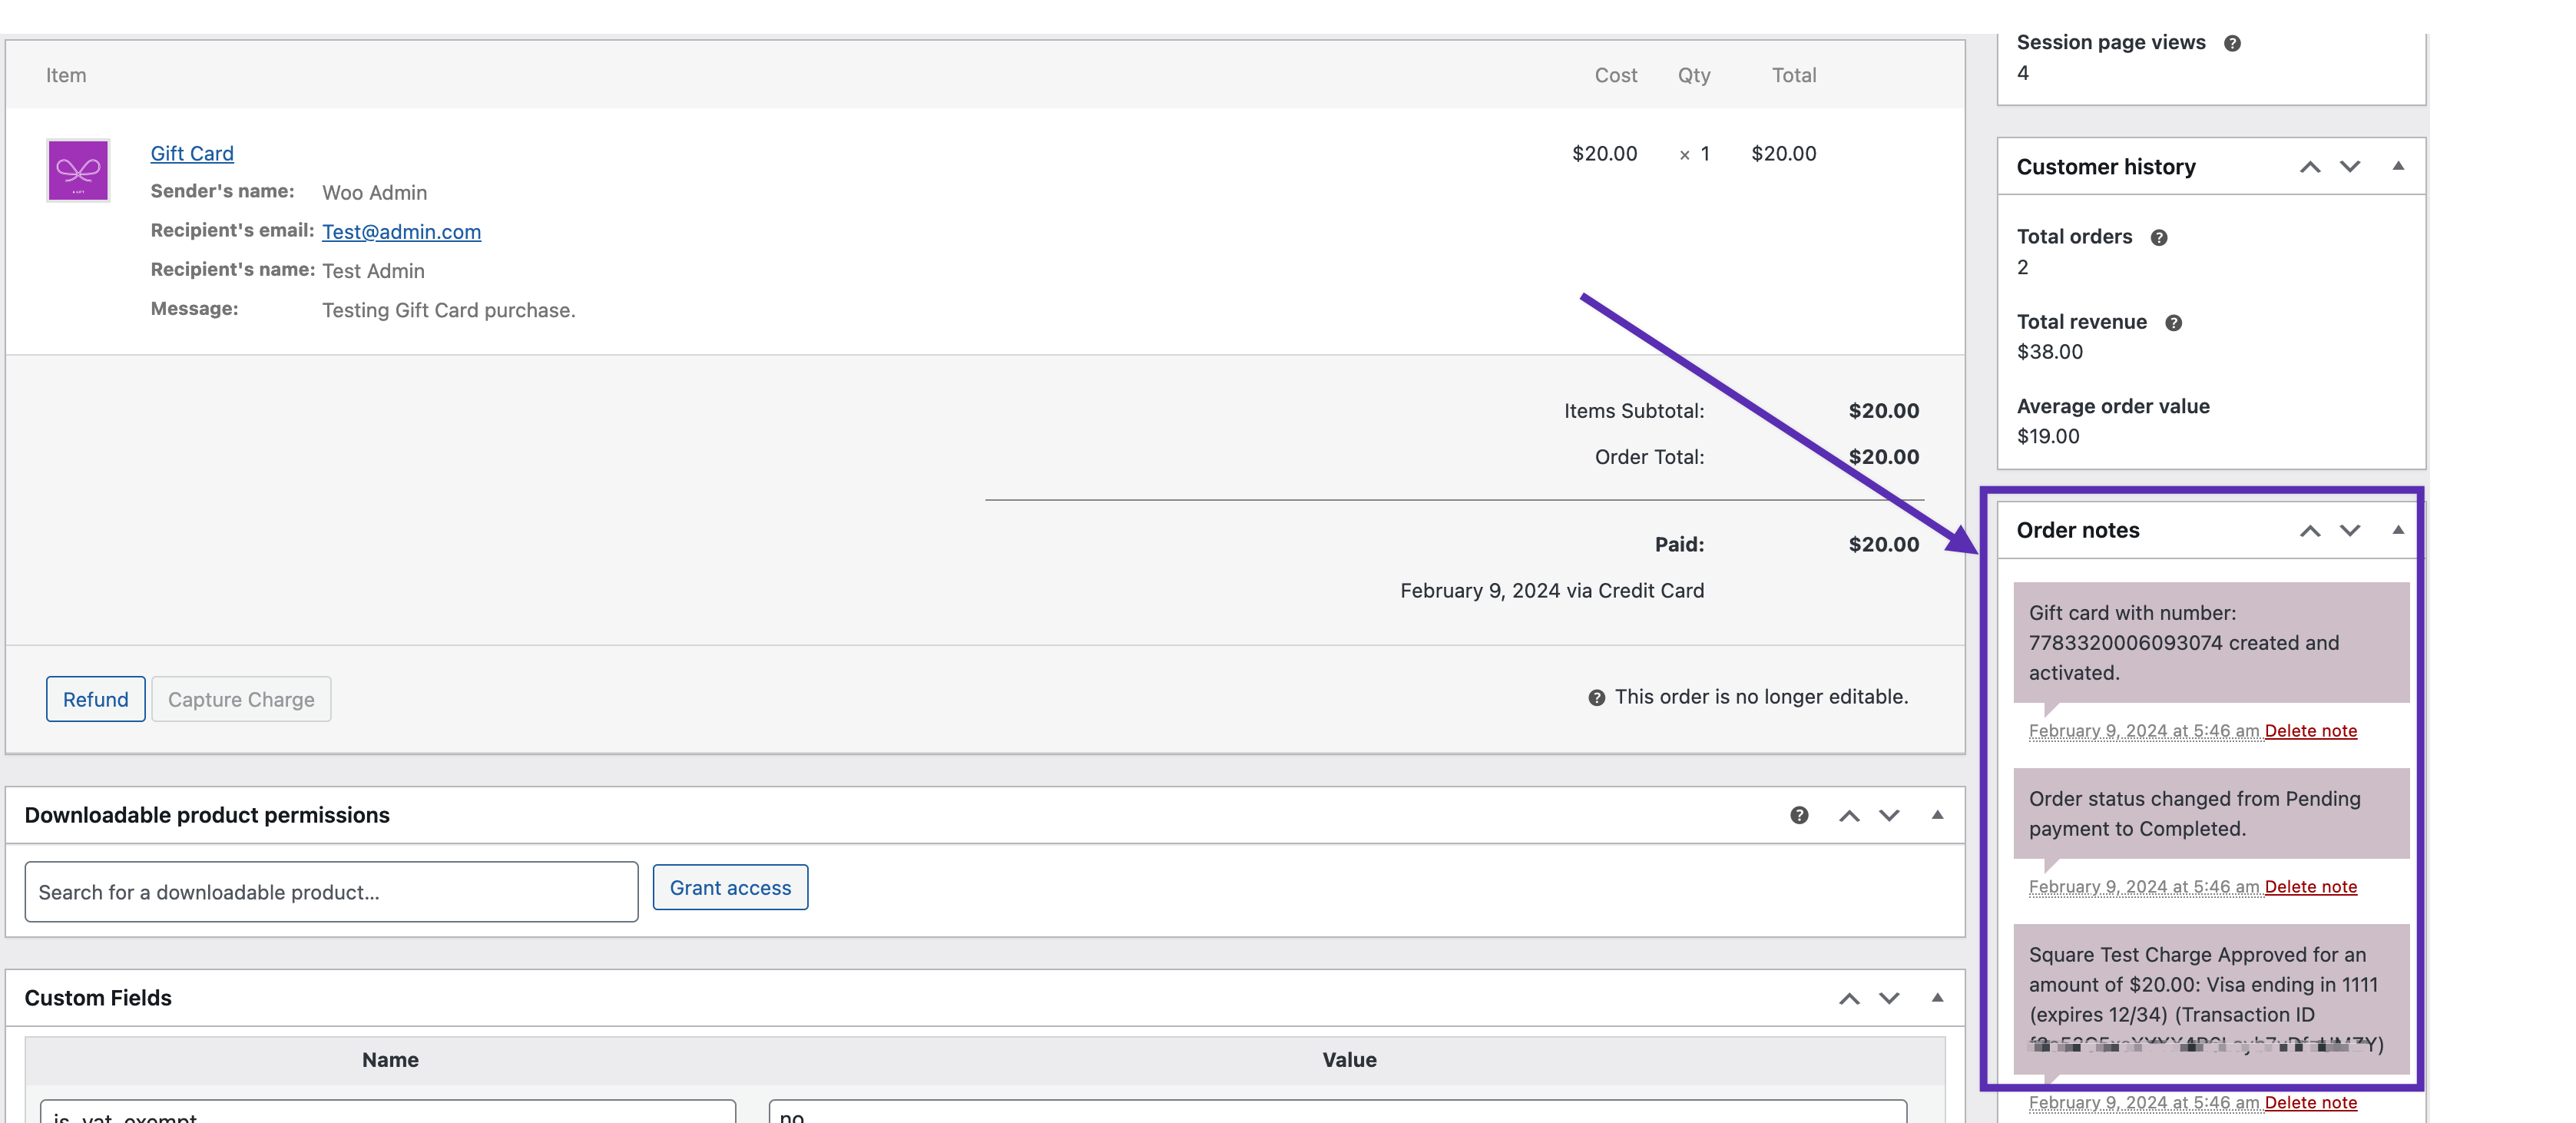Viewport: 2576px width, 1123px height.
Task: Click the help icon next to Session page views
Action: [x=2232, y=42]
